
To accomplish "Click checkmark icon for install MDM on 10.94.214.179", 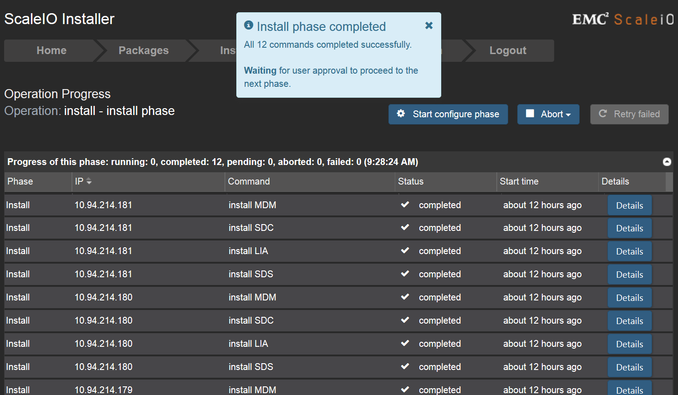I will click(x=405, y=390).
